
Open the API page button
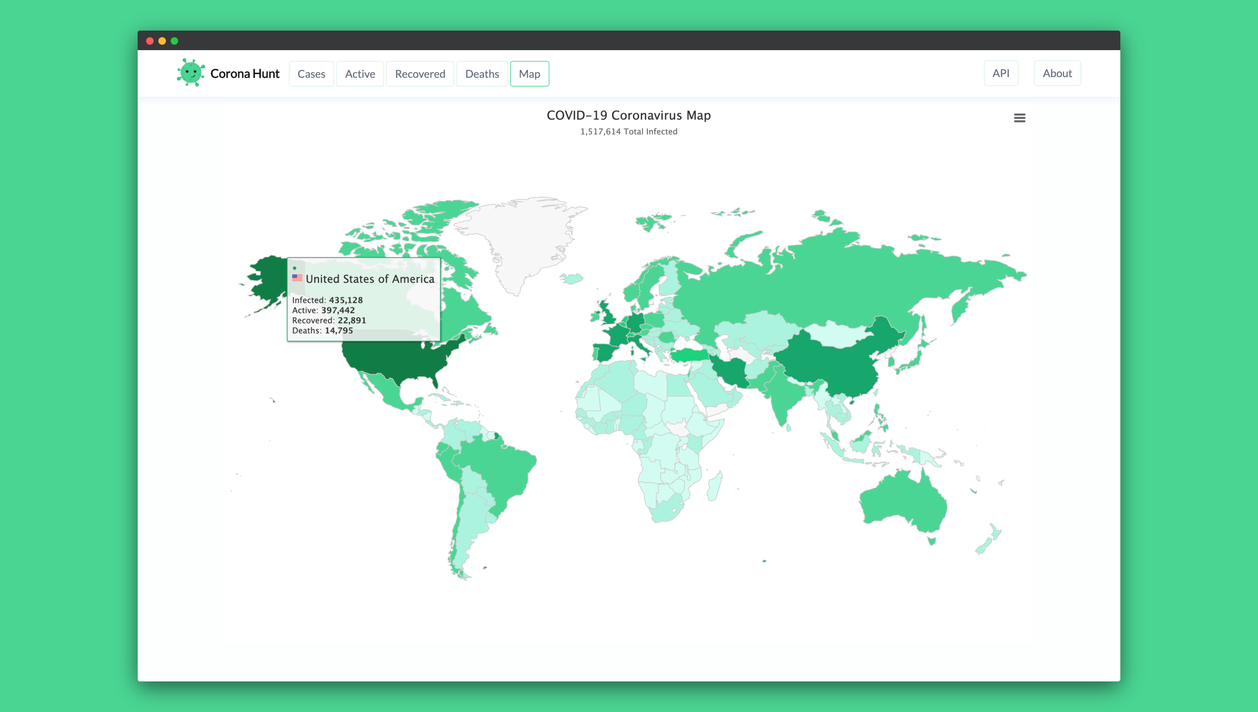point(1001,73)
